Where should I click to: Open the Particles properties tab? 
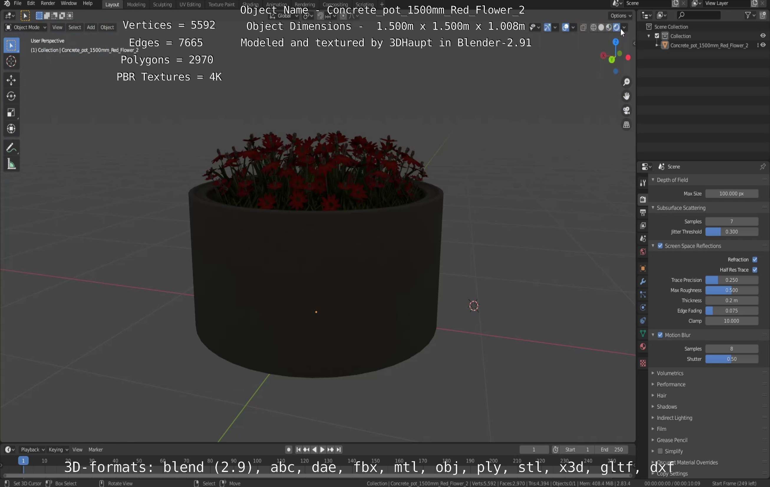[x=643, y=295]
